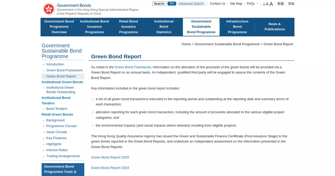Select the largest font size A

[271, 4]
